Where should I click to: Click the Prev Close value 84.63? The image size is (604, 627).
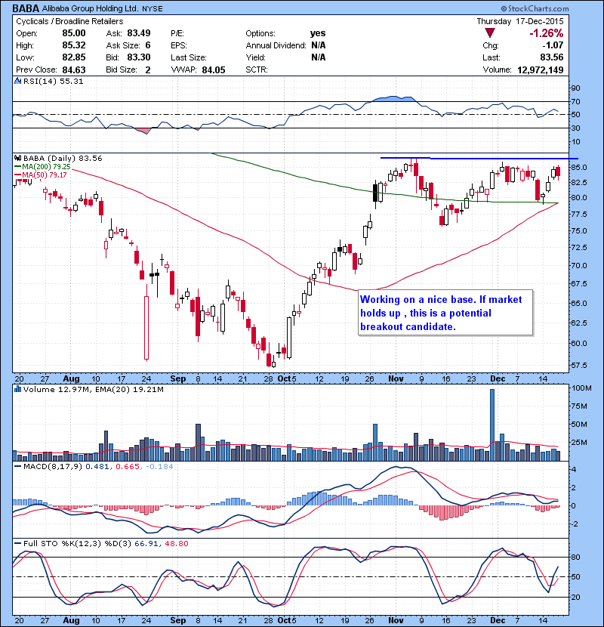point(73,69)
